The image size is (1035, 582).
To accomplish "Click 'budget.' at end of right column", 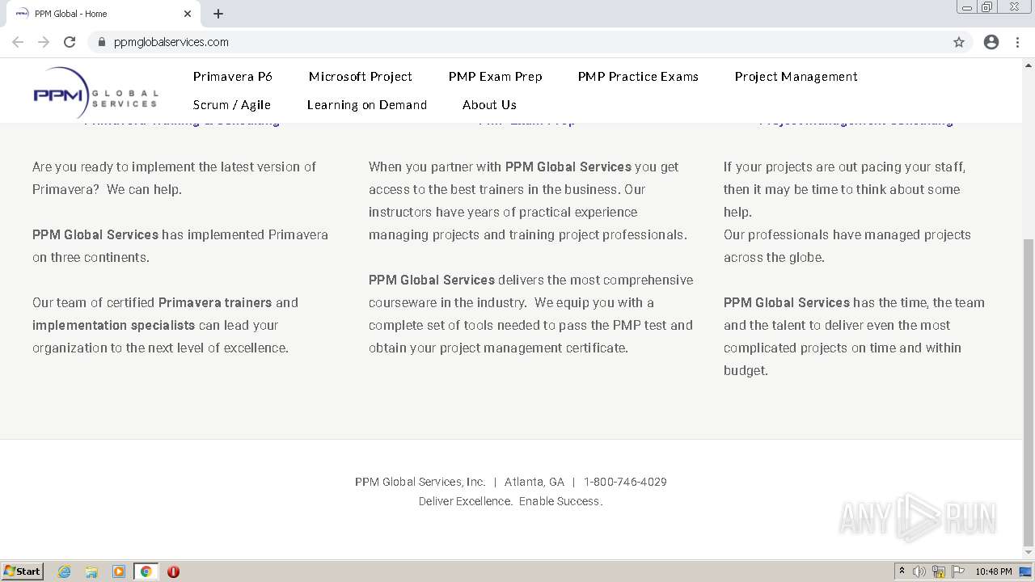I will click(746, 370).
